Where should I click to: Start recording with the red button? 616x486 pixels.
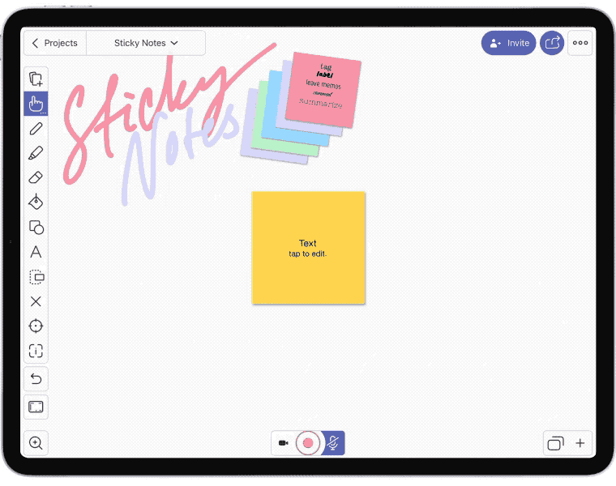click(x=308, y=443)
